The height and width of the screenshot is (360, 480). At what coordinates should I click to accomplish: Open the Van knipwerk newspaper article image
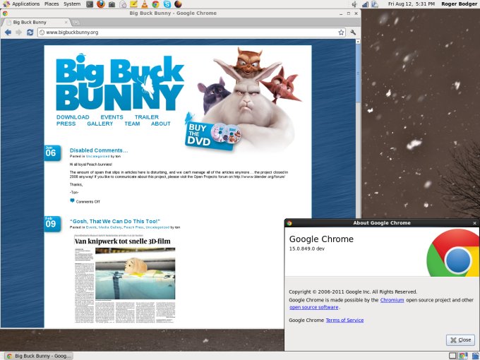125,279
